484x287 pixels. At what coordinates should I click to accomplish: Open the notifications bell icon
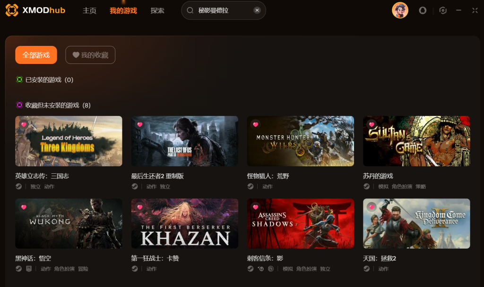(423, 10)
